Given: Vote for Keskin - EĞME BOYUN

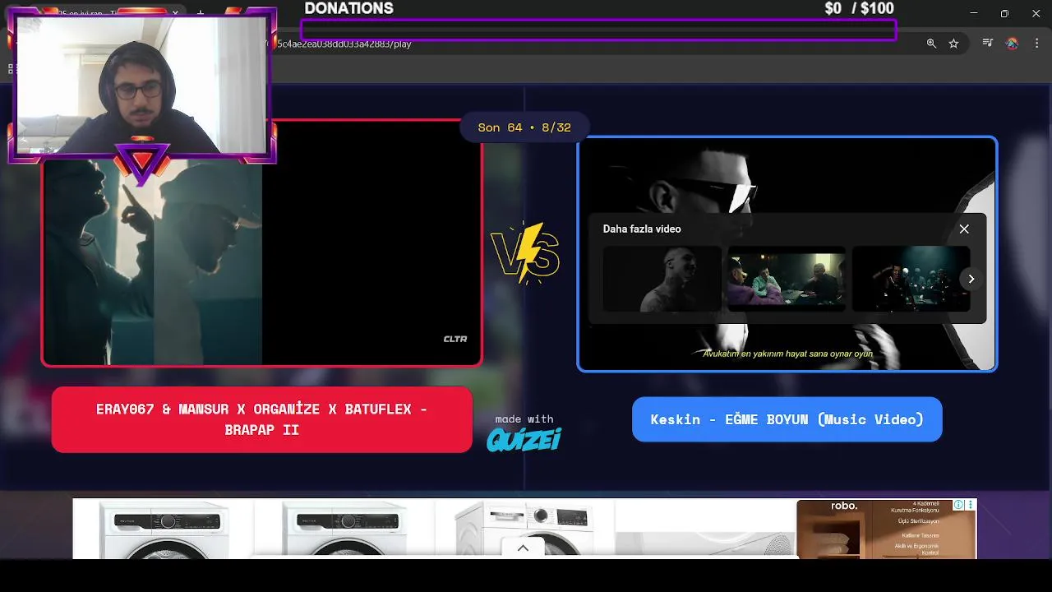Looking at the screenshot, I should pyautogui.click(x=787, y=419).
